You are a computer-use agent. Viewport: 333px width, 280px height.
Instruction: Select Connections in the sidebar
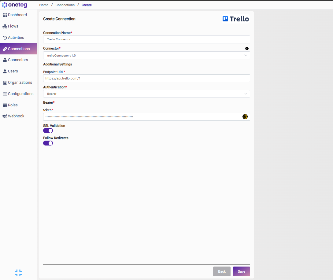(19, 49)
